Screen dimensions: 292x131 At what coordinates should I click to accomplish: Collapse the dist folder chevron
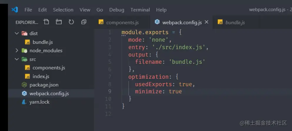pos(17,33)
